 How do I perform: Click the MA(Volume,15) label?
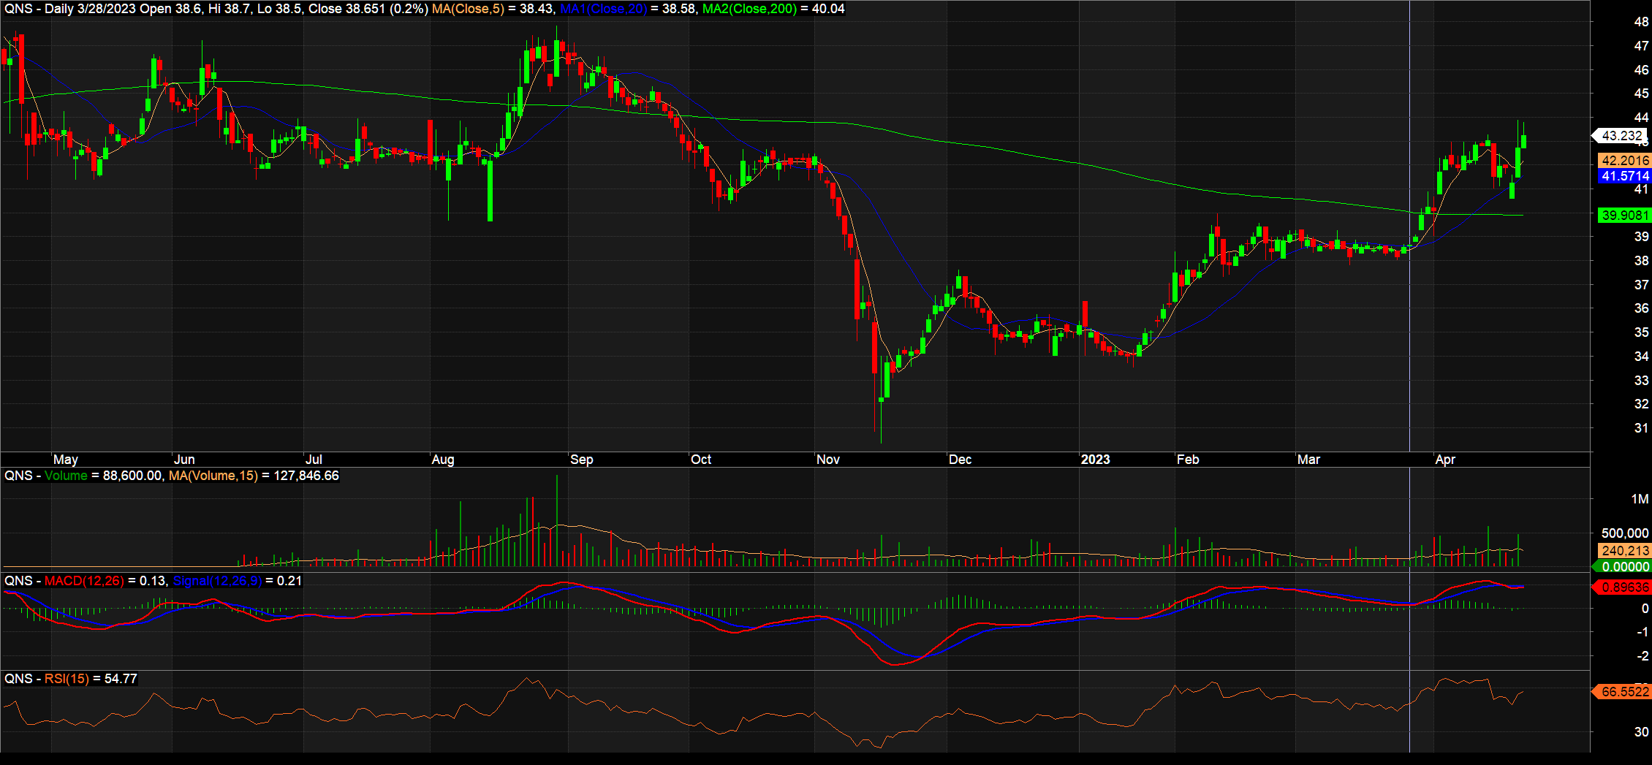[x=213, y=476]
